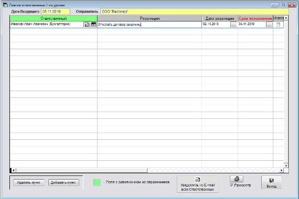Screen dimensions: 299x199
Task: Click vertical scrollbar up arrow
Action: coord(286,18)
